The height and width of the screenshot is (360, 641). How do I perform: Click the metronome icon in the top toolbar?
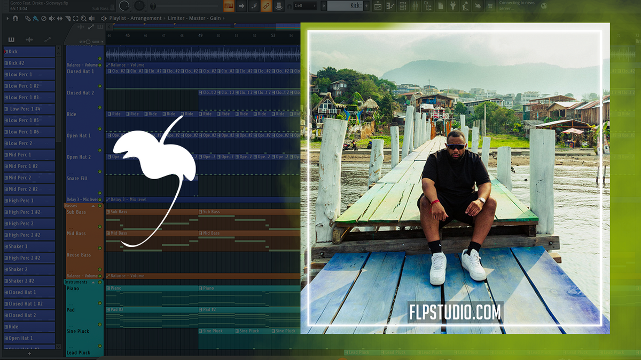(278, 6)
